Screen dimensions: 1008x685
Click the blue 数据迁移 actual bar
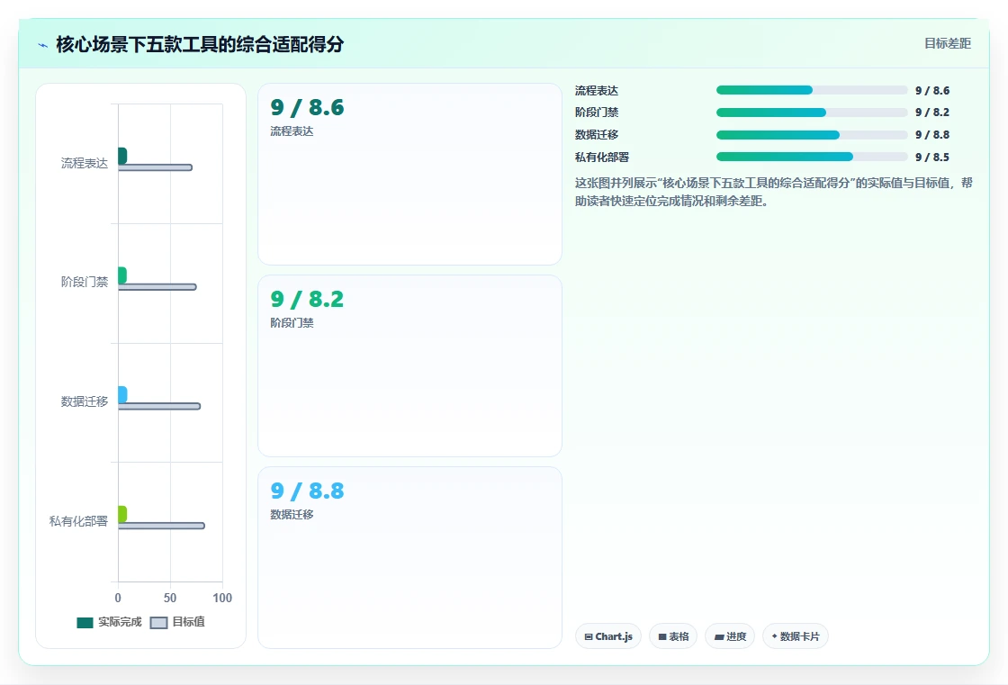pos(122,395)
